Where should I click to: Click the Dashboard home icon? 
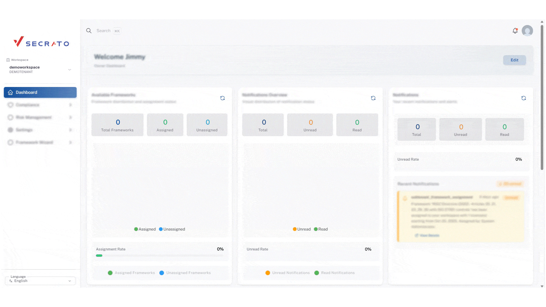11,92
